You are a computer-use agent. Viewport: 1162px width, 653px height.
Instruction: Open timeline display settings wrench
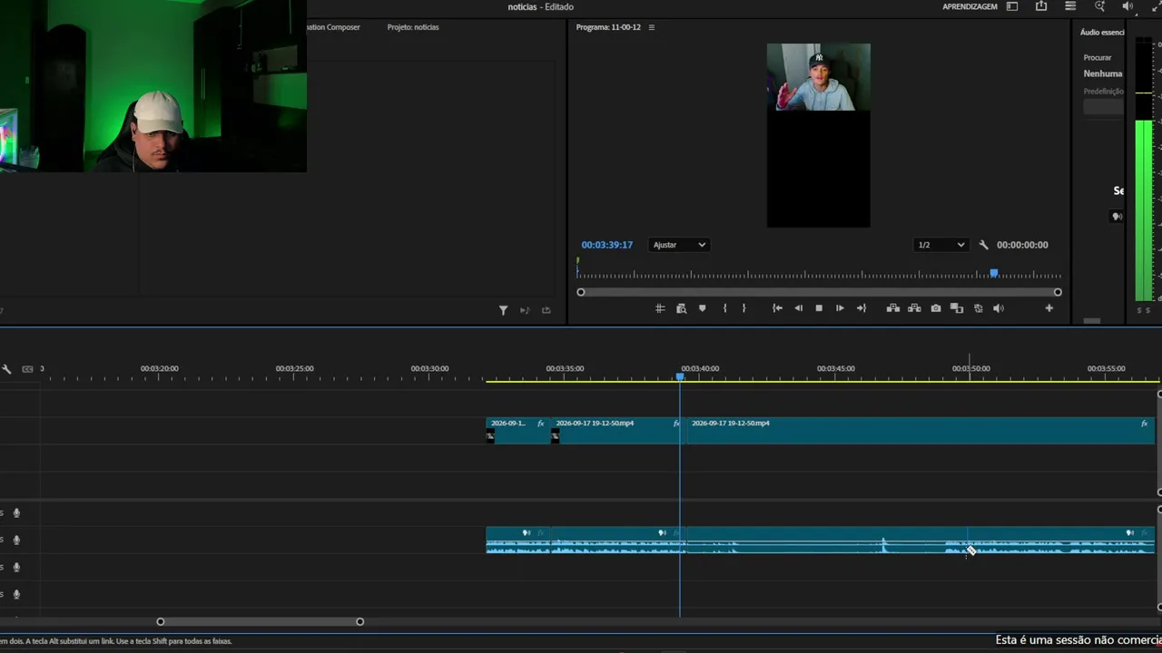pyautogui.click(x=6, y=369)
